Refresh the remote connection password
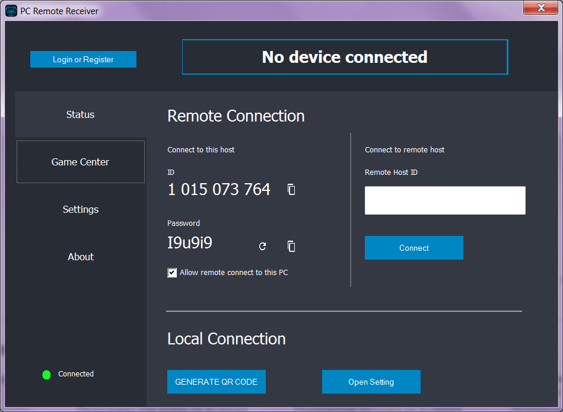The width and height of the screenshot is (563, 412). 262,246
